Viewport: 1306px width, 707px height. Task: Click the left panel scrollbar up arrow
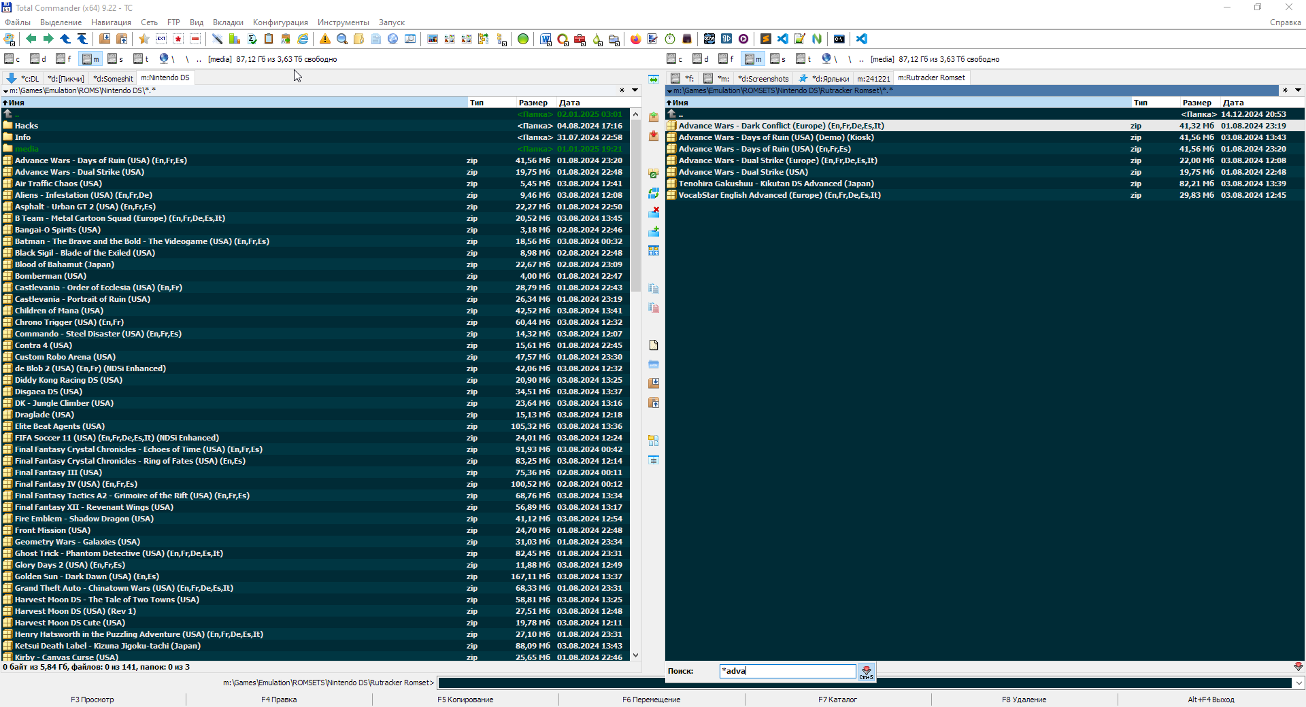[x=635, y=114]
